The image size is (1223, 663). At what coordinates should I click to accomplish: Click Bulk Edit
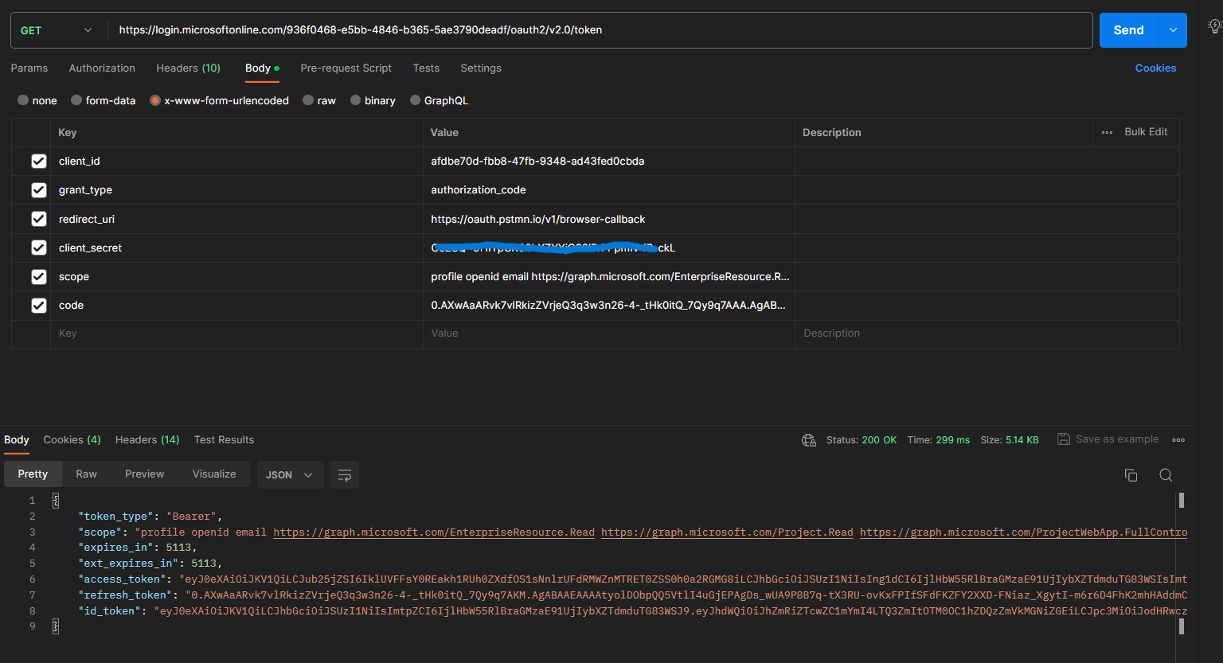click(x=1146, y=132)
